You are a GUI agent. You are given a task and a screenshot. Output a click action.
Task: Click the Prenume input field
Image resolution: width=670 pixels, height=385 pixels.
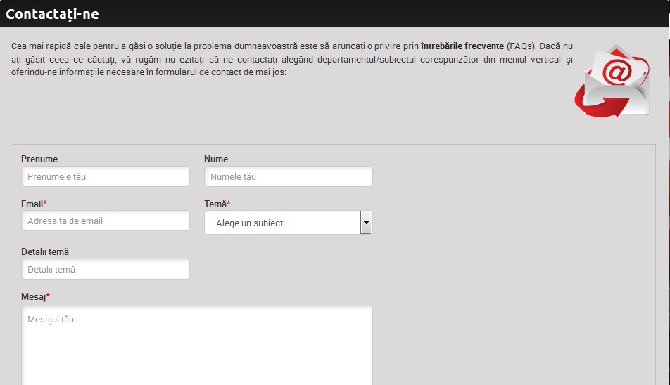106,176
